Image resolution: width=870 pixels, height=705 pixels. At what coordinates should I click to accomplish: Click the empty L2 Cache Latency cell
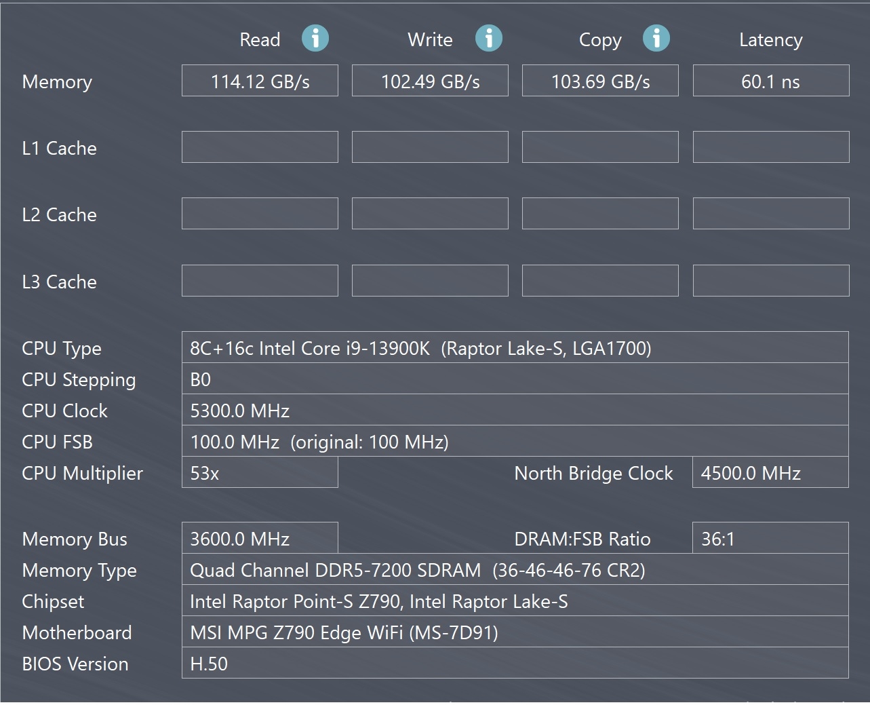[x=771, y=214]
